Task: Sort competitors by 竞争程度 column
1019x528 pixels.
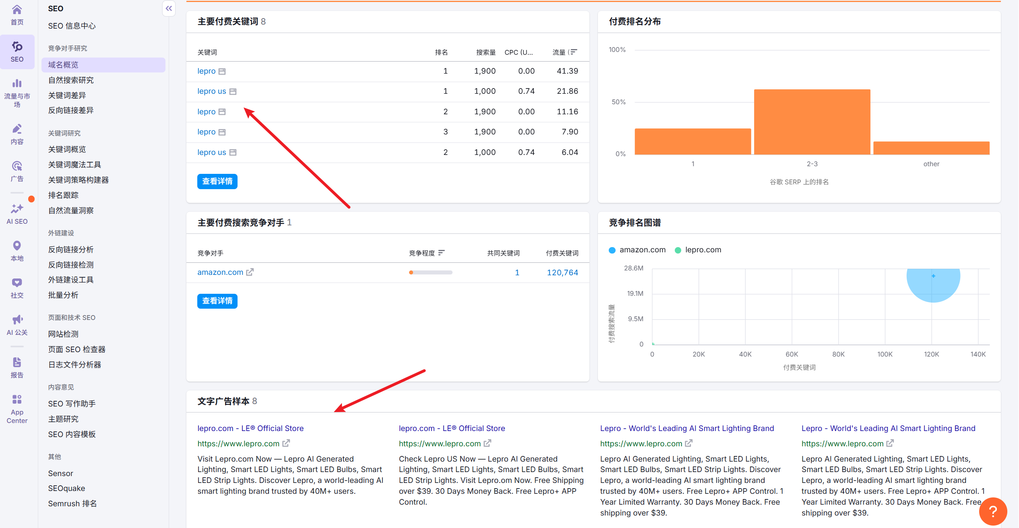Action: click(x=441, y=253)
